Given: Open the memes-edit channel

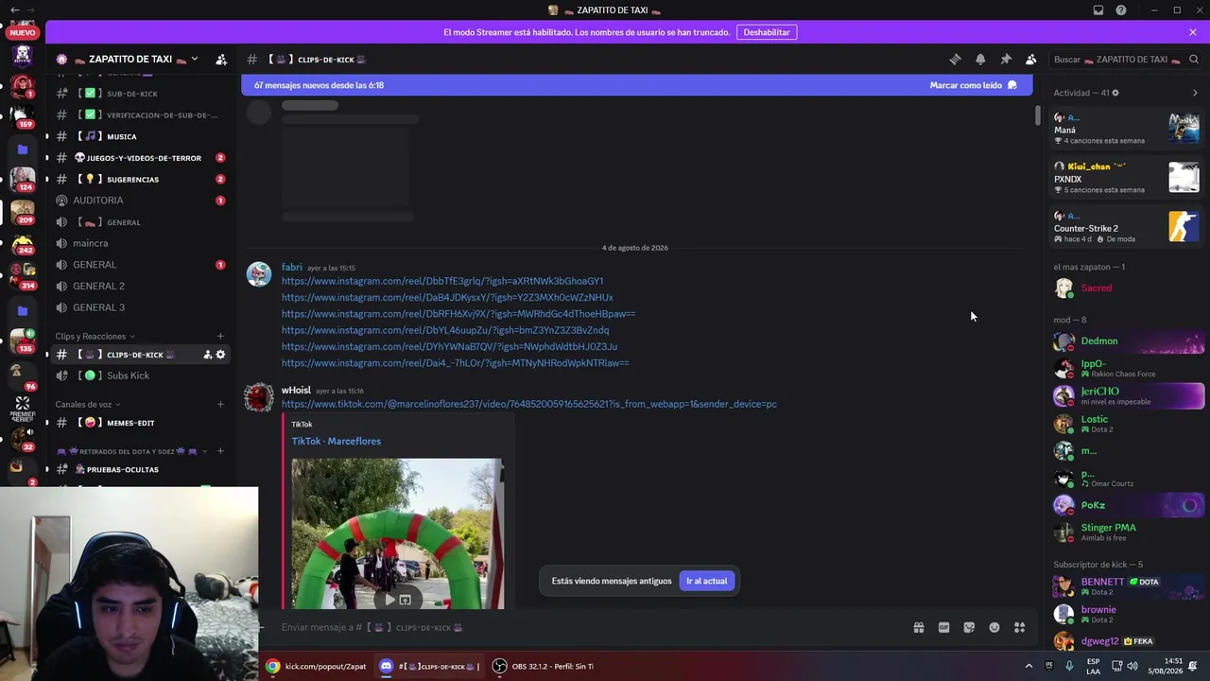Looking at the screenshot, I should pos(140,423).
